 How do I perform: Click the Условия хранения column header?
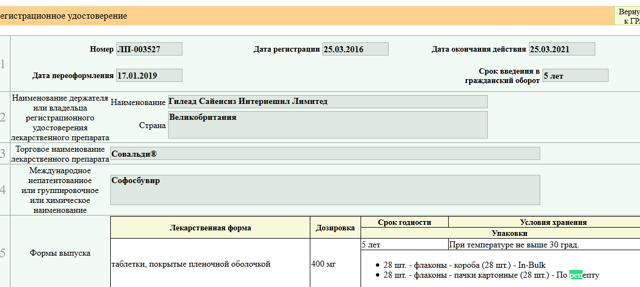[x=545, y=222]
